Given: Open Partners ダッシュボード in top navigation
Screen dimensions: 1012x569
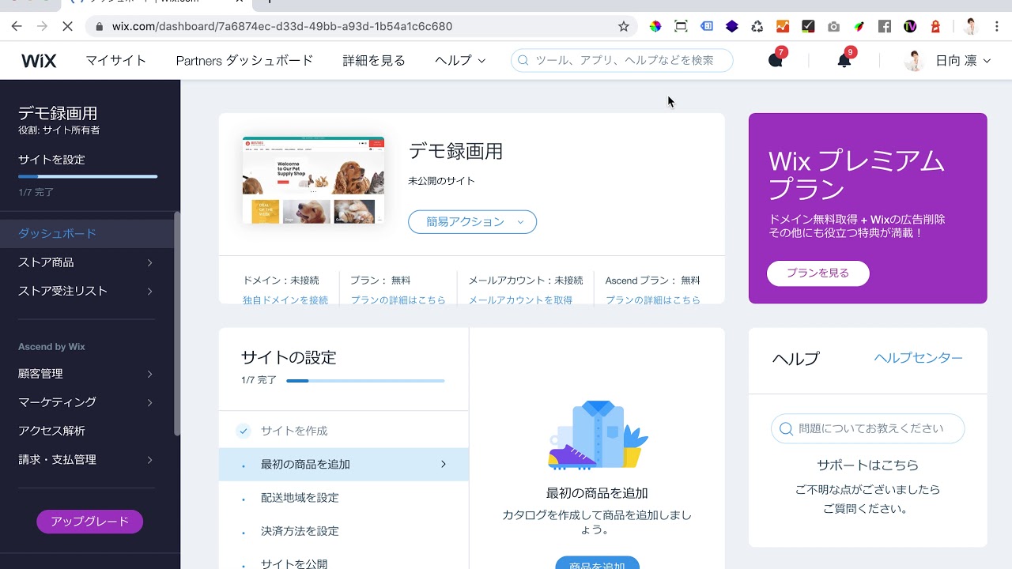Looking at the screenshot, I should [x=244, y=60].
